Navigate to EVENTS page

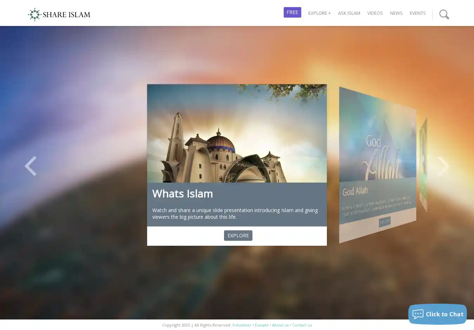(417, 13)
